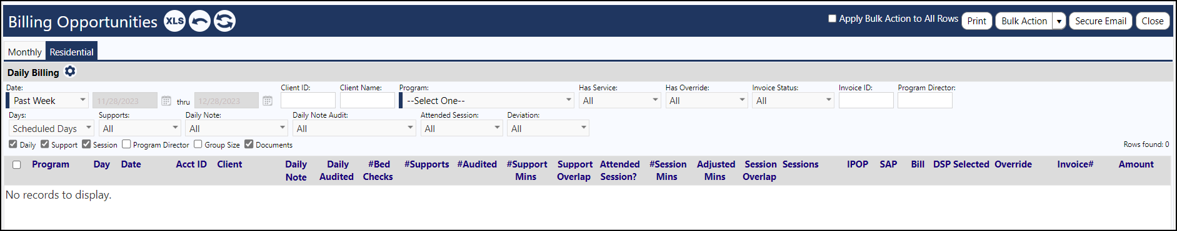Sort by the Adjusted Mins column header
This screenshot has height=231, width=1177.
tap(716, 171)
